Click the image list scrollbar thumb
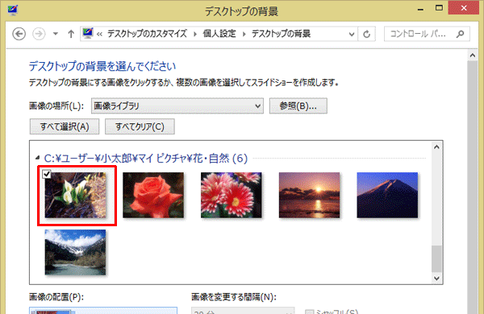Screen dimensions: 484x314 [436, 258]
